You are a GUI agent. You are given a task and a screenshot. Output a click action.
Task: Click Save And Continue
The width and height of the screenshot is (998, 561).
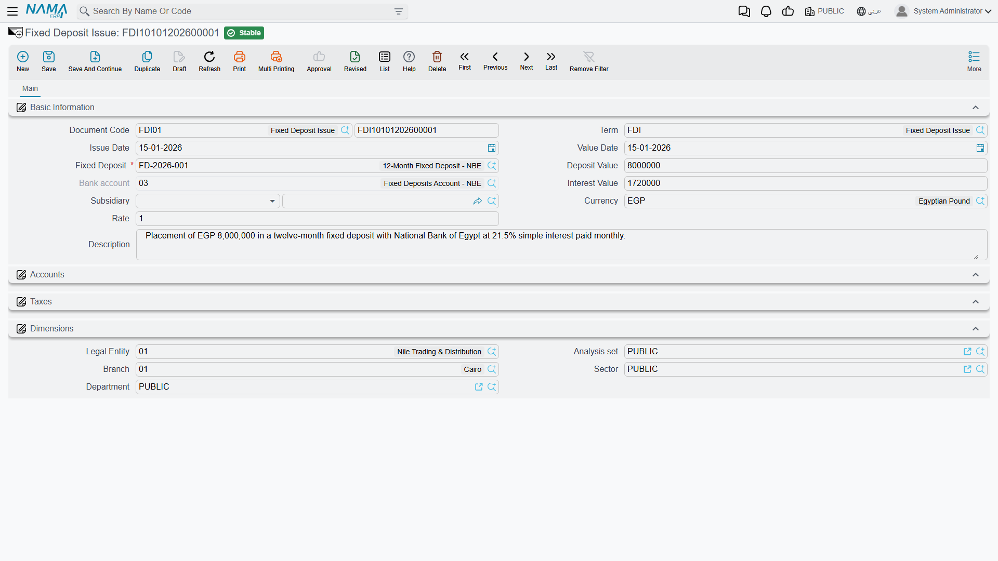(95, 61)
